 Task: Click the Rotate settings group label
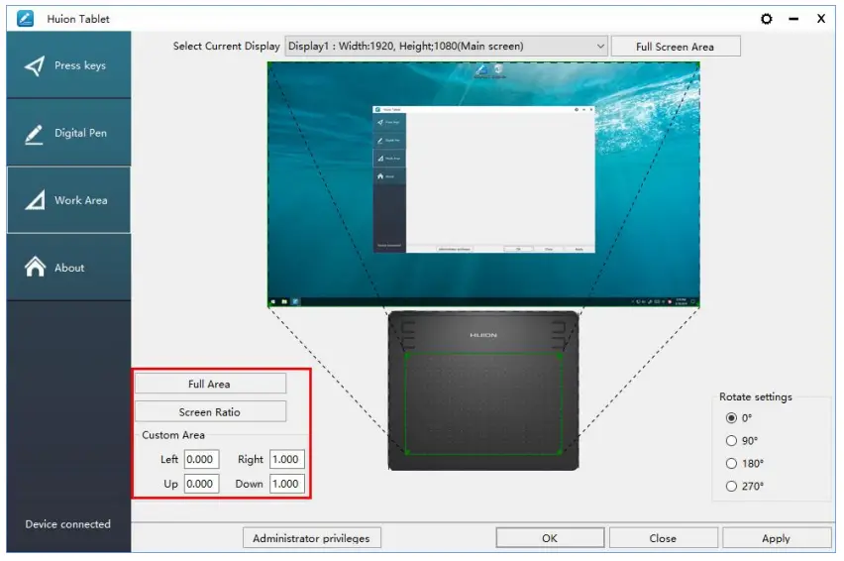click(x=756, y=396)
